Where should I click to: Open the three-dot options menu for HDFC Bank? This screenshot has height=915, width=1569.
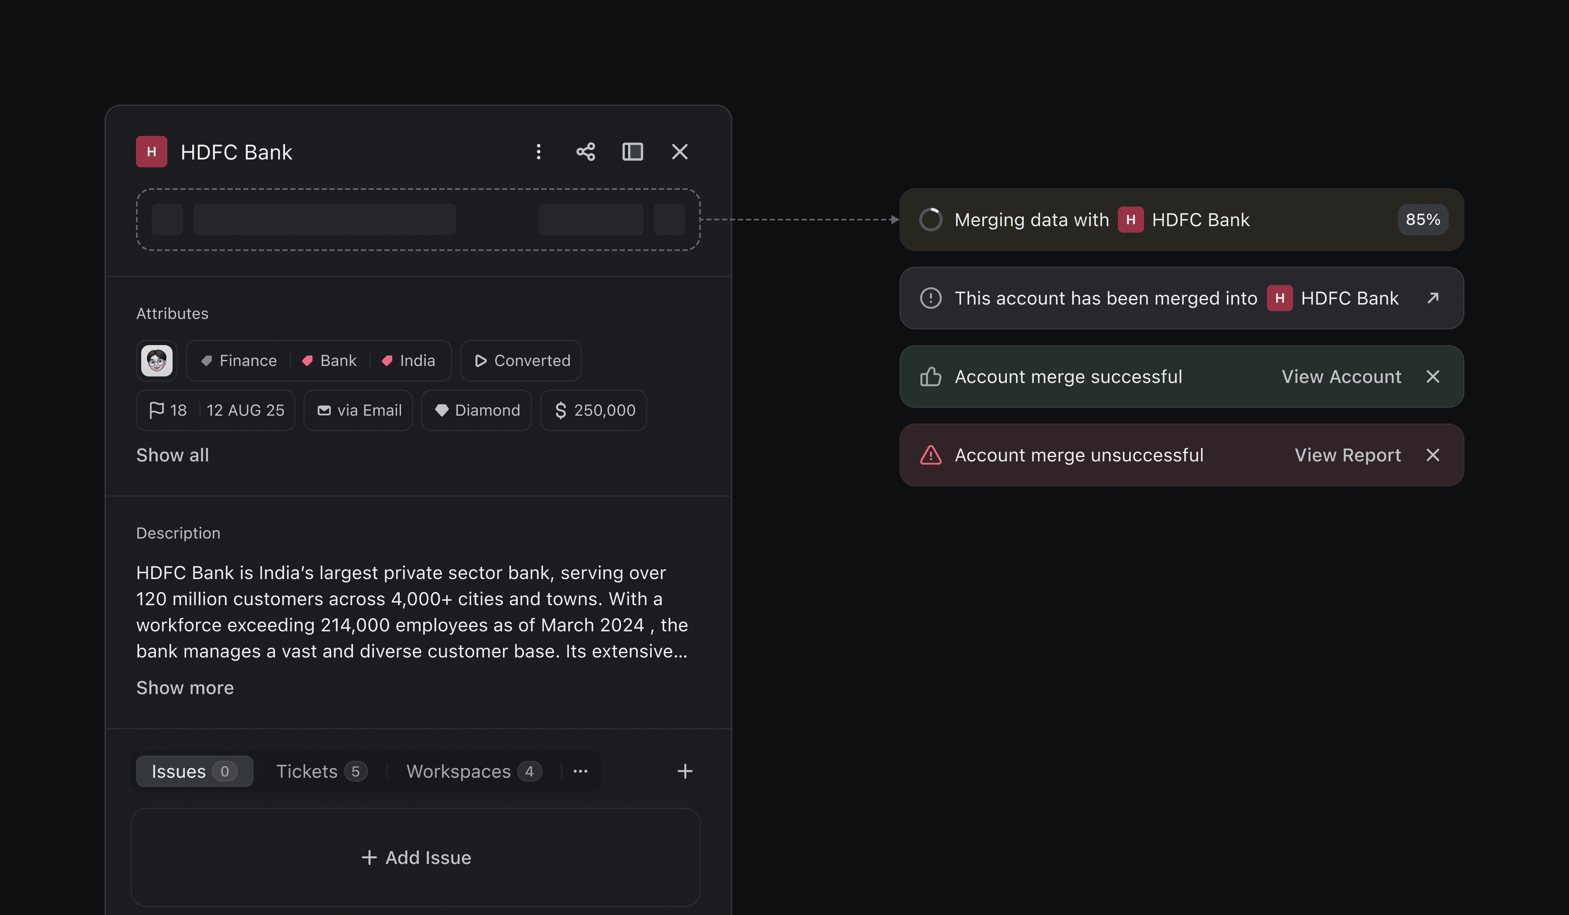pos(539,152)
